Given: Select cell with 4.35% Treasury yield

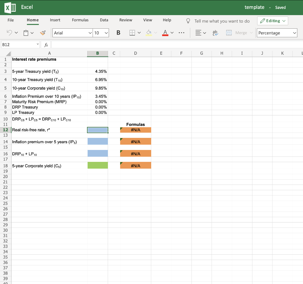Looking at the screenshot, I should pos(98,71).
